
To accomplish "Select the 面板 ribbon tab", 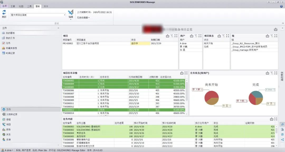I will coord(38,6).
